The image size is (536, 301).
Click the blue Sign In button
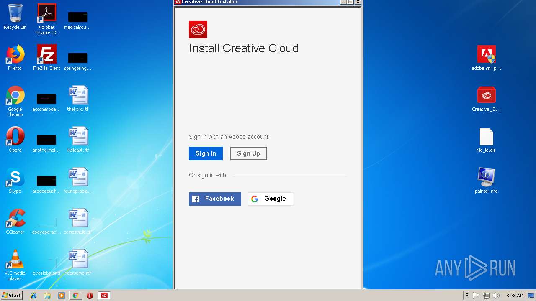pyautogui.click(x=206, y=153)
